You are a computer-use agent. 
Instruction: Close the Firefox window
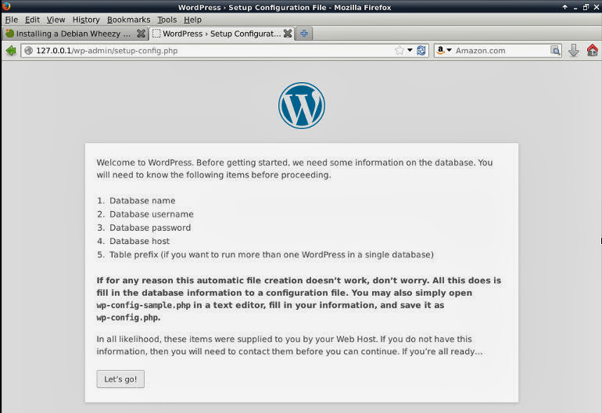tap(597, 7)
